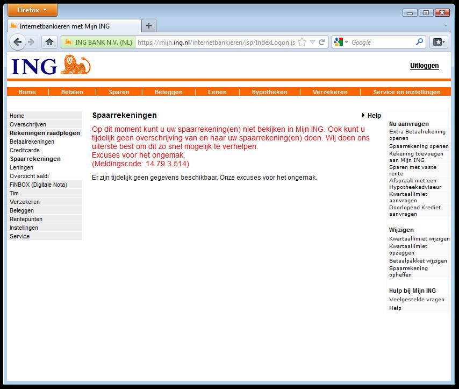Open a new tab with the plus icon
Screen dimensions: 459x389
click(x=148, y=25)
